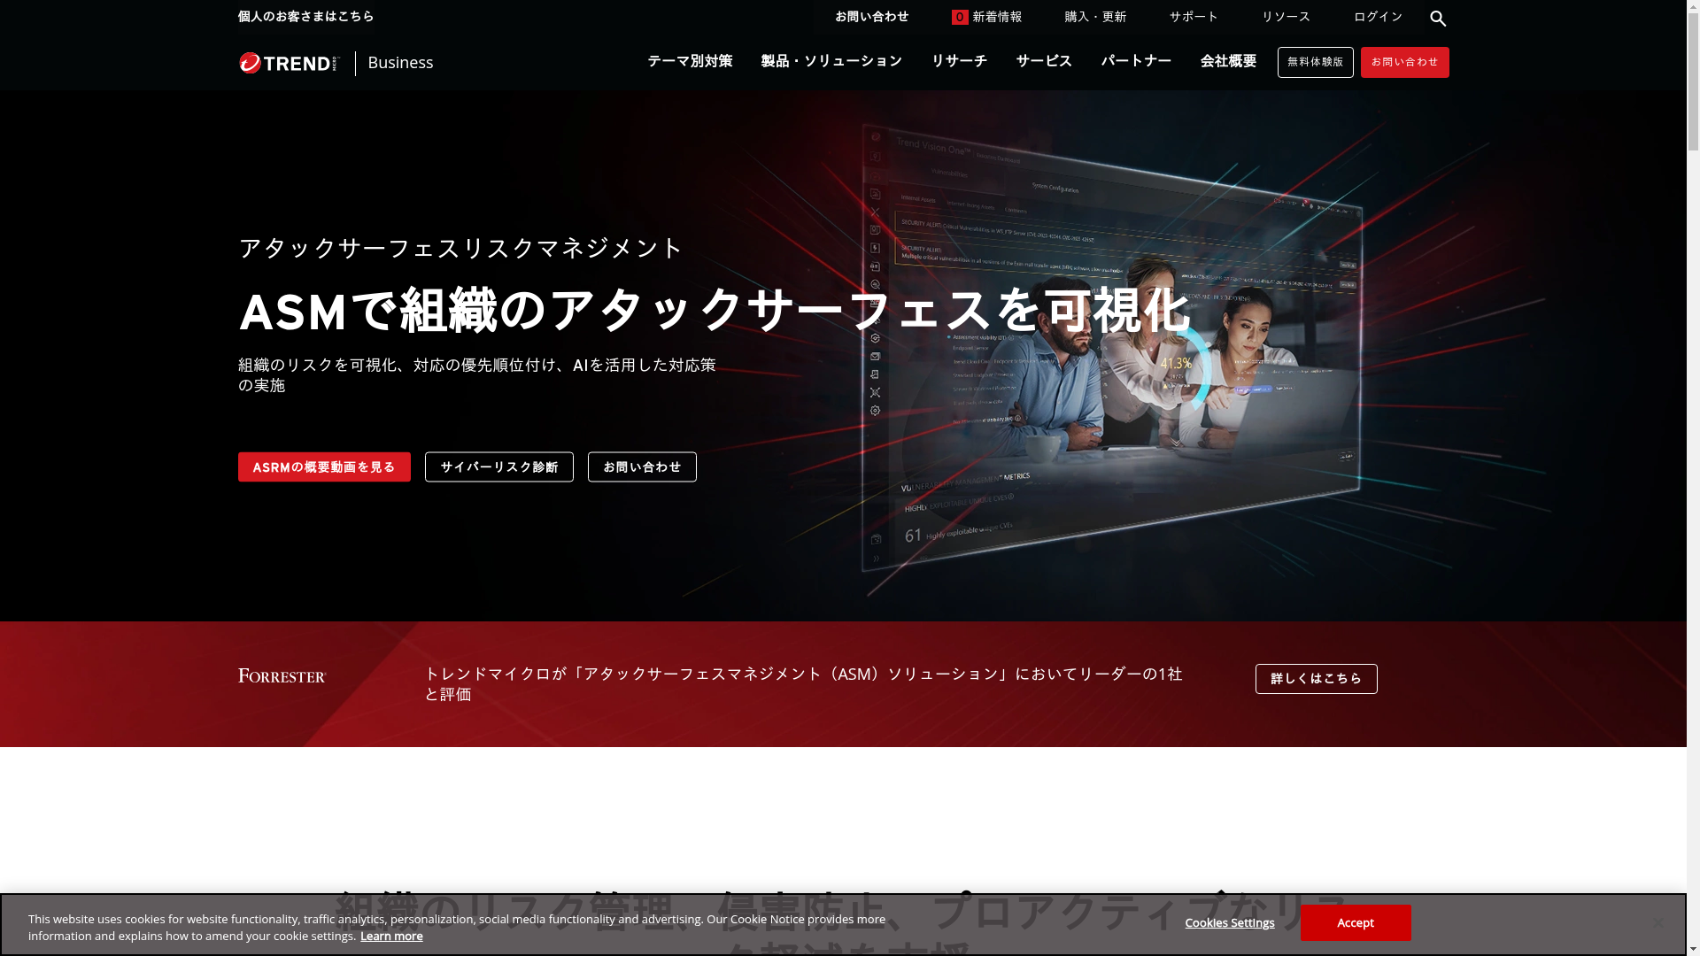The width and height of the screenshot is (1700, 956).
Task: Open サポート dropdown
Action: (x=1194, y=17)
